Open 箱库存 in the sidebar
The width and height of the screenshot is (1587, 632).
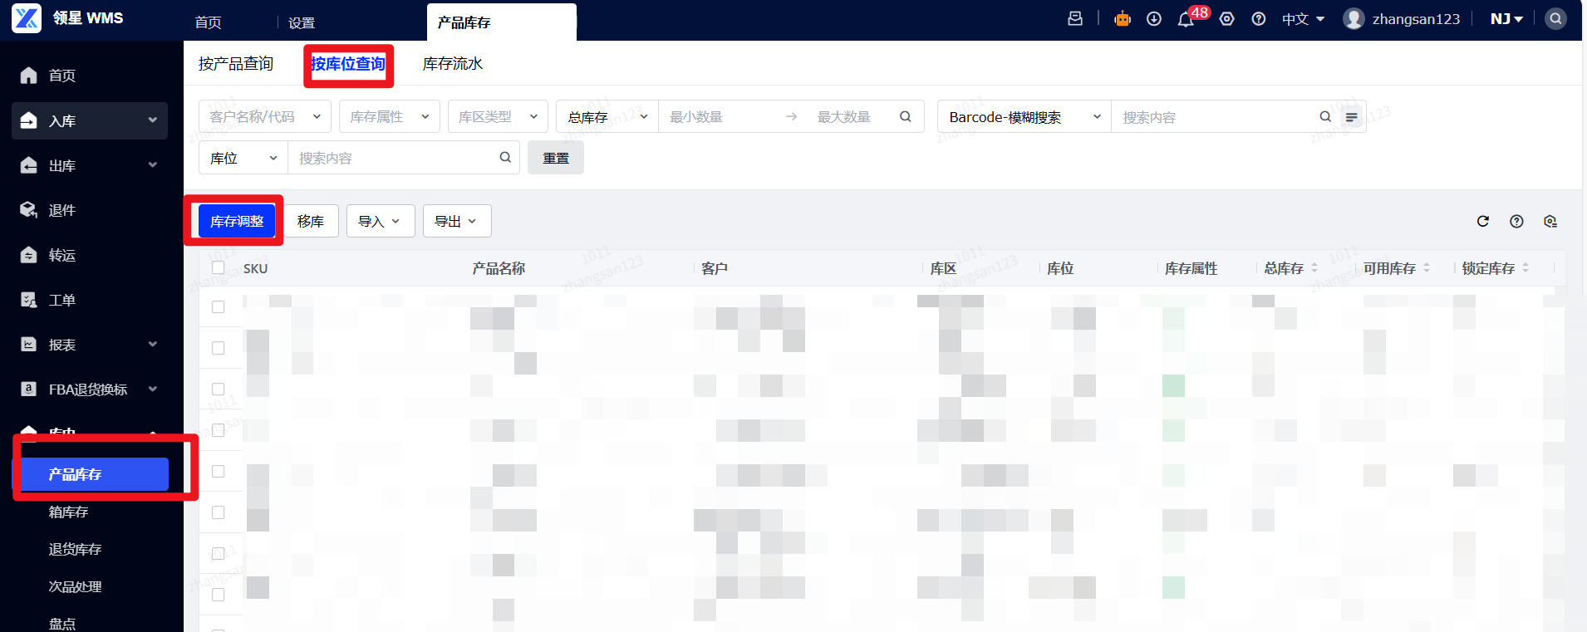click(x=68, y=512)
